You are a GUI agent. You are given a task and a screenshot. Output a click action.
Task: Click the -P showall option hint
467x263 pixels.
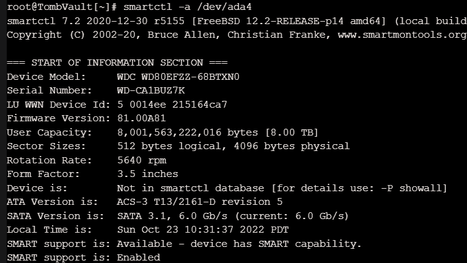tap(412, 188)
